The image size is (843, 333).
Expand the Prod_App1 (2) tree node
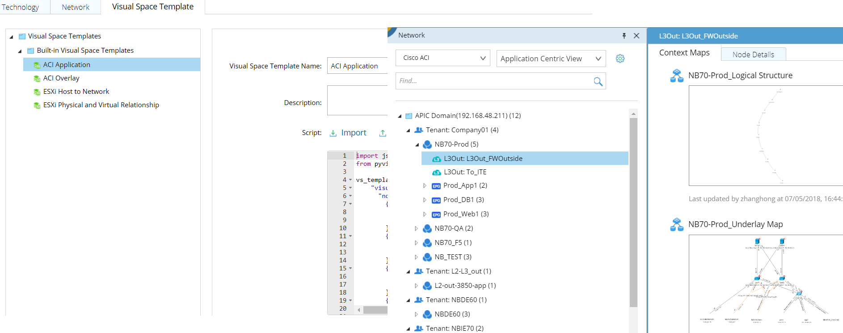pyautogui.click(x=425, y=185)
